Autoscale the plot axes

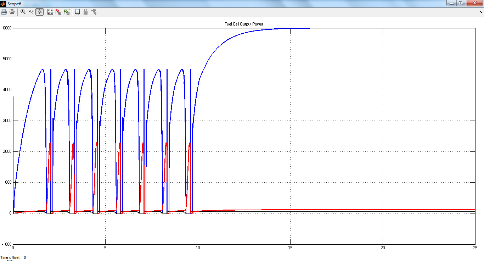coord(50,12)
